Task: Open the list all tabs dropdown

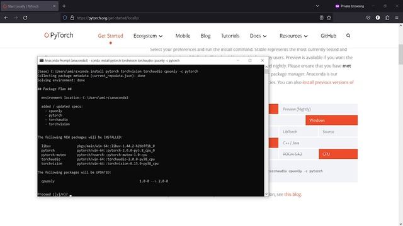Action: pos(317,6)
